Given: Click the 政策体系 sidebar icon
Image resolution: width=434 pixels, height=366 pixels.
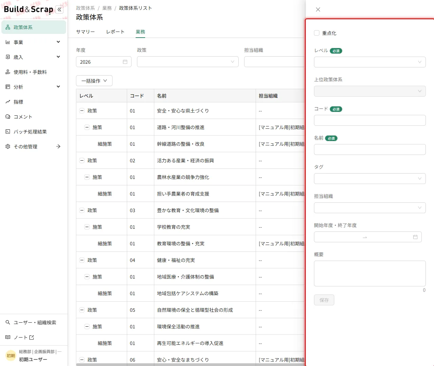Looking at the screenshot, I should (8, 27).
